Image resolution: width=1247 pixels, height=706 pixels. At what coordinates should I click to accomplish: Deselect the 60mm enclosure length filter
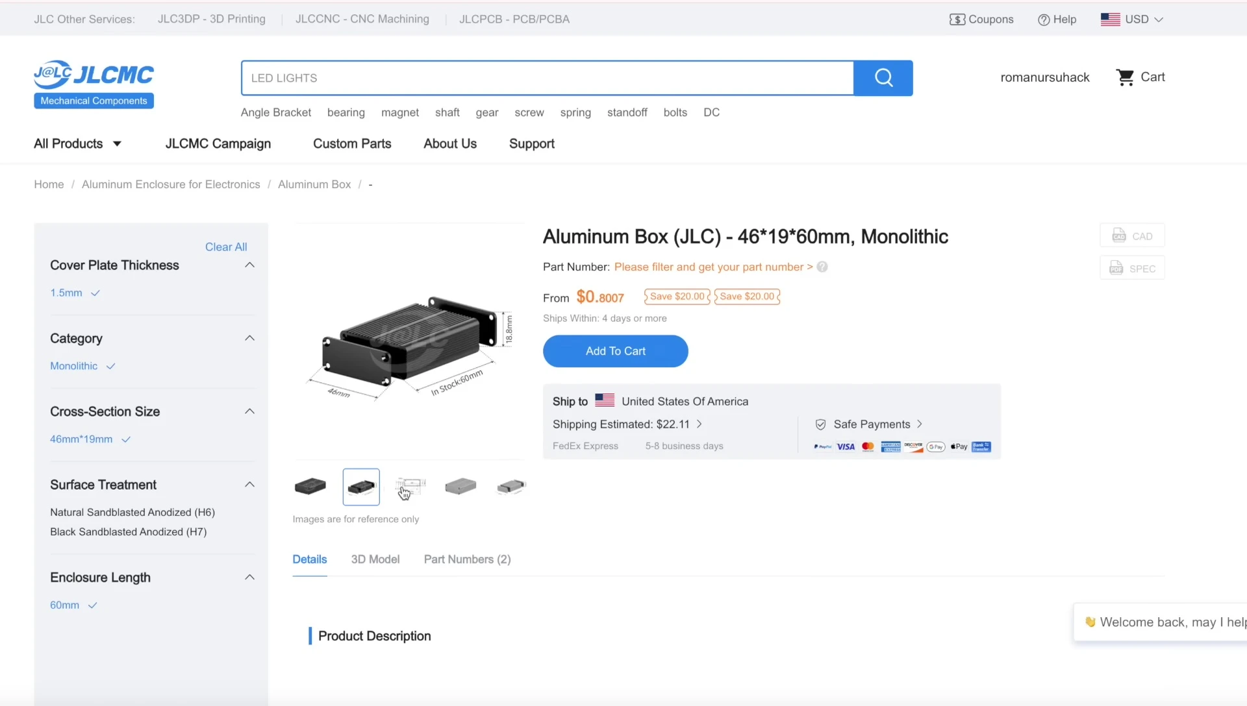(x=73, y=605)
